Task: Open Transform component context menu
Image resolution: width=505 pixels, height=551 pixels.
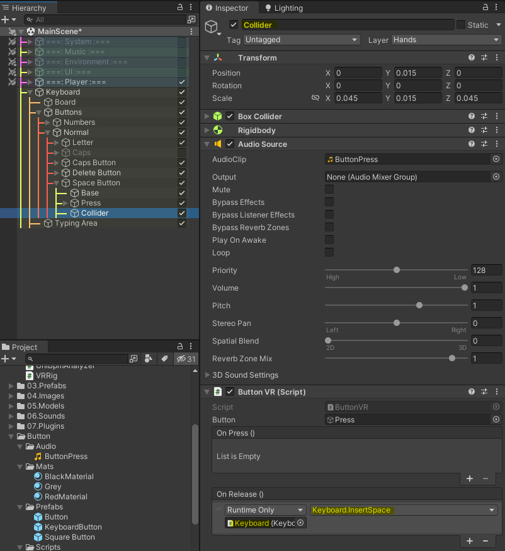Action: tap(497, 57)
